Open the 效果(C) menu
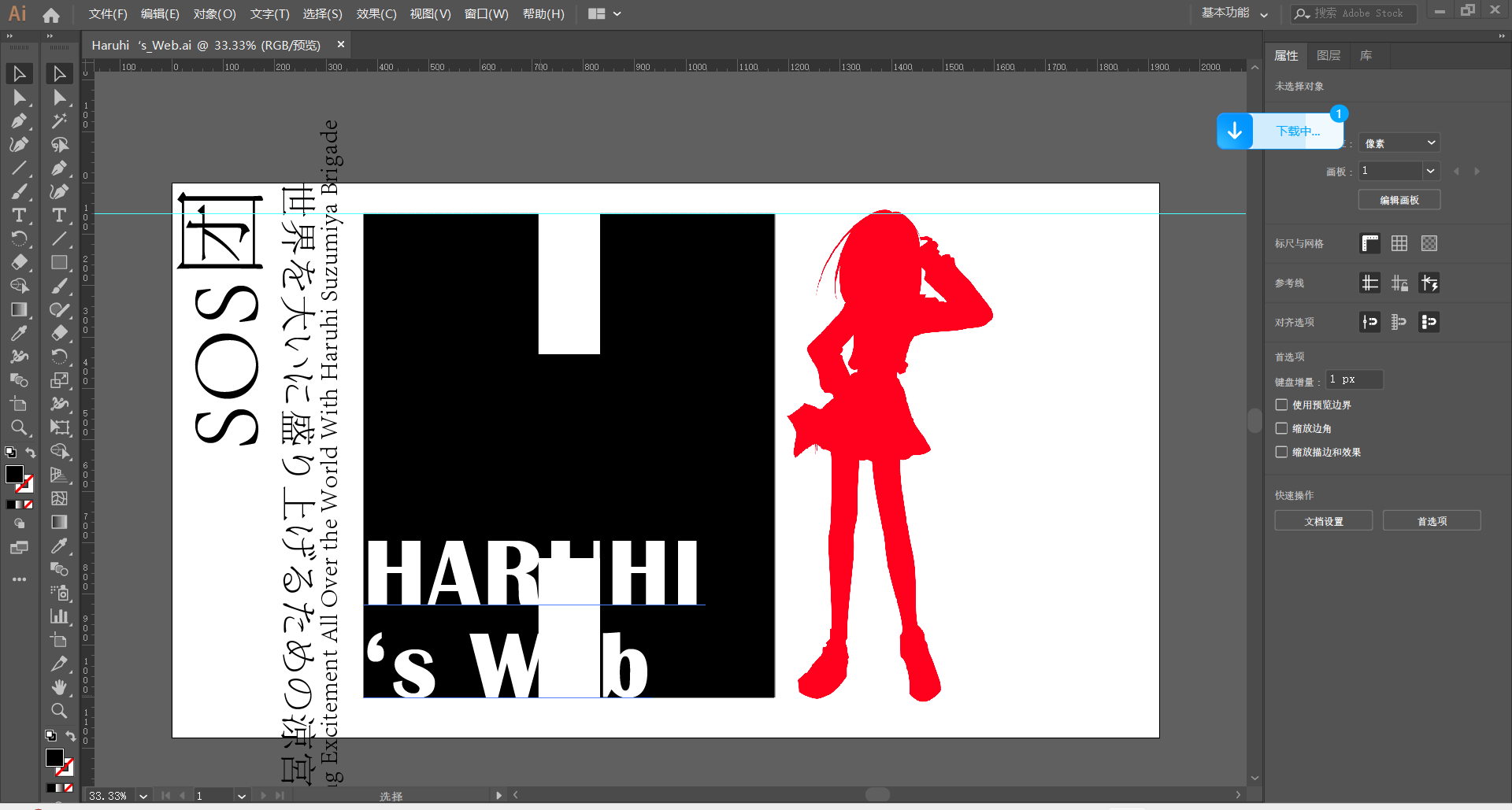 (x=376, y=14)
